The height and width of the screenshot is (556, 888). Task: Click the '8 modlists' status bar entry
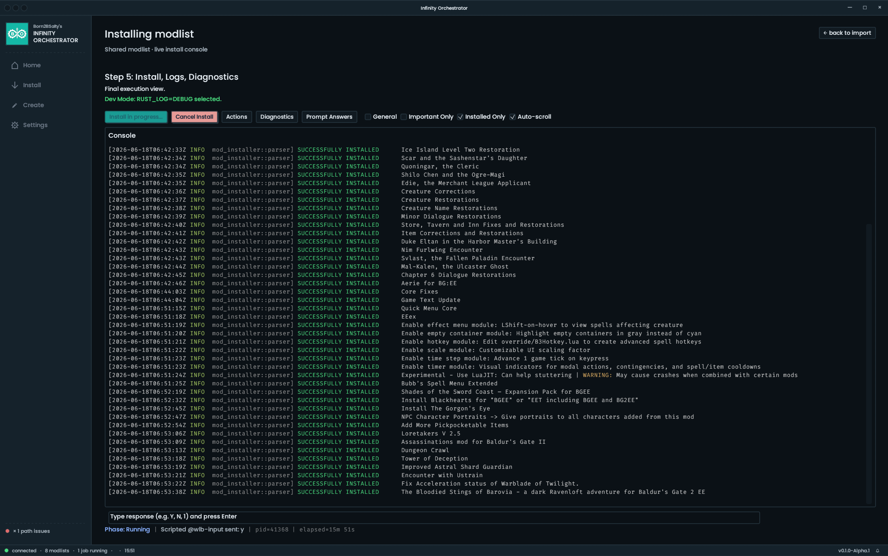57,551
